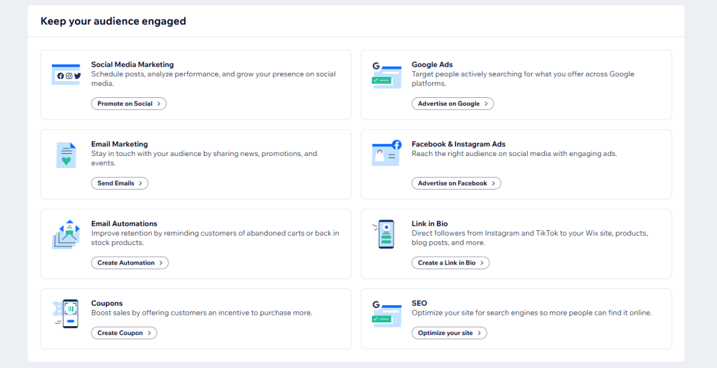Click the Google Ads icon
Image resolution: width=717 pixels, height=368 pixels.
pyautogui.click(x=387, y=75)
